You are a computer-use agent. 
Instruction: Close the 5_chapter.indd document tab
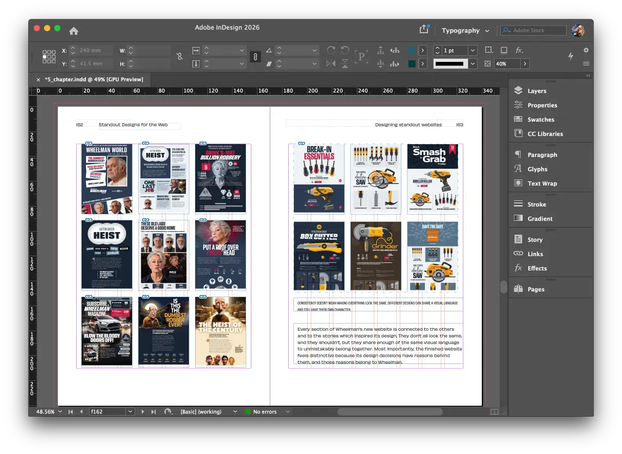(x=38, y=79)
